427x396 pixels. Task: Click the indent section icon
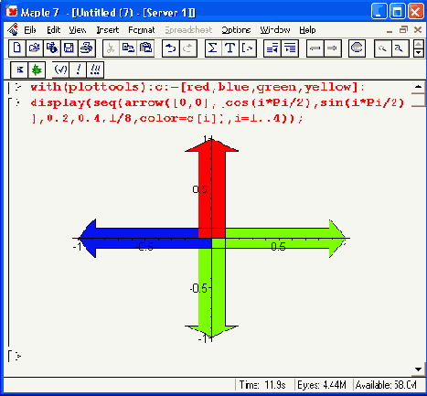point(290,48)
